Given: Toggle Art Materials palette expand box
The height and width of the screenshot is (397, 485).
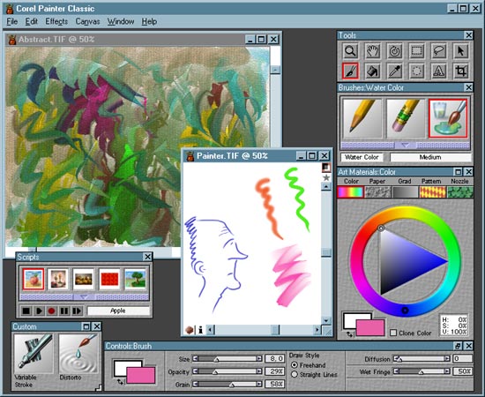Looking at the screenshot, I should coord(459,172).
